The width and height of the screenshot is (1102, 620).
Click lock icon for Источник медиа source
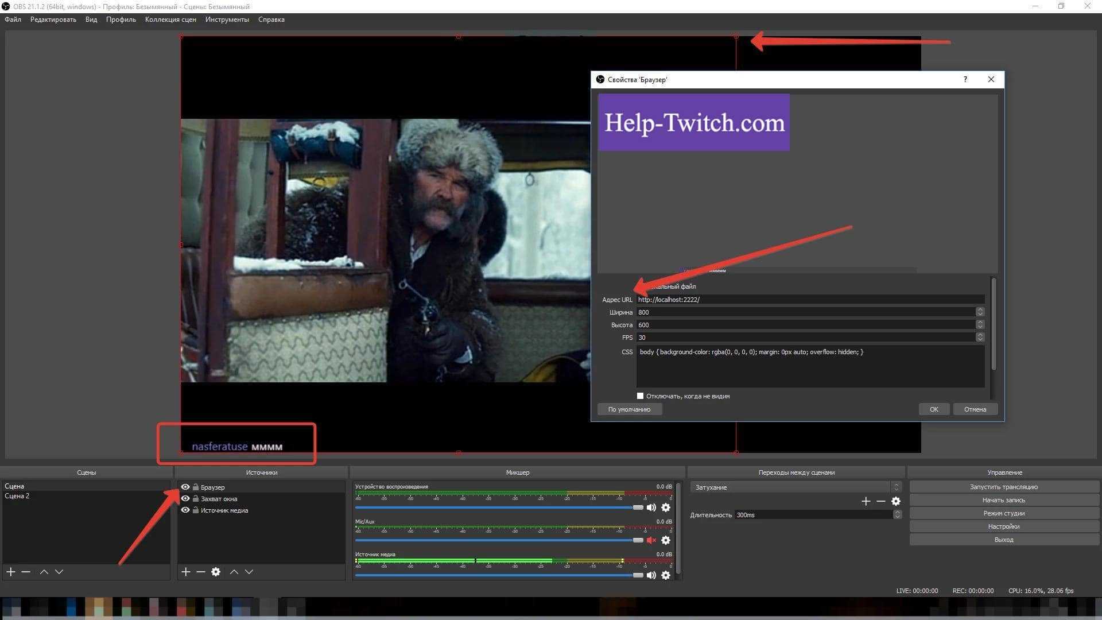point(196,510)
